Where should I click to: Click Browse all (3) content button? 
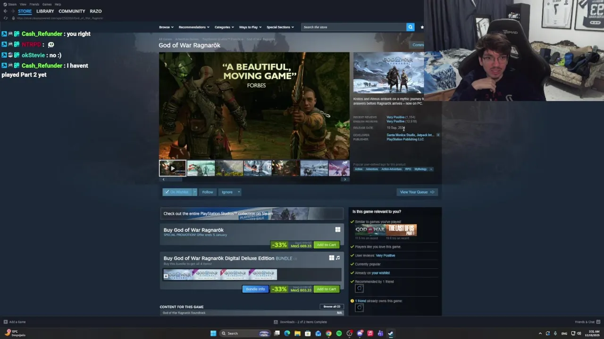pos(332,307)
